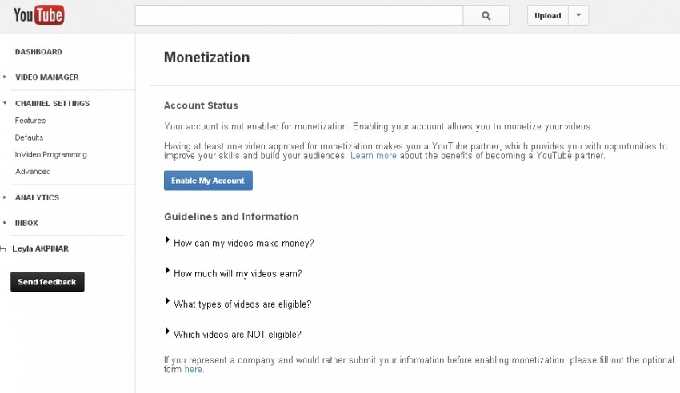Collapse the Channel Settings arrow
This screenshot has height=393, width=680.
tap(5, 103)
